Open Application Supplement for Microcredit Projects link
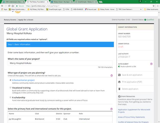This screenshot has width=160, height=123. (134, 111)
